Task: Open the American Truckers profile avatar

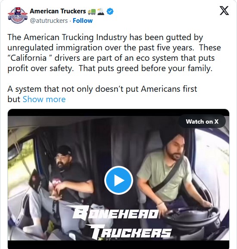Action: coord(18,16)
